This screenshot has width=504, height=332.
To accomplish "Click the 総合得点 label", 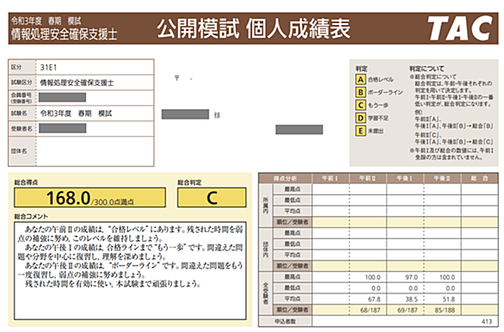I will (26, 182).
